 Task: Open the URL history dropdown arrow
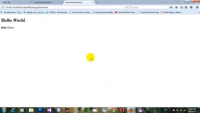[x=124, y=8]
